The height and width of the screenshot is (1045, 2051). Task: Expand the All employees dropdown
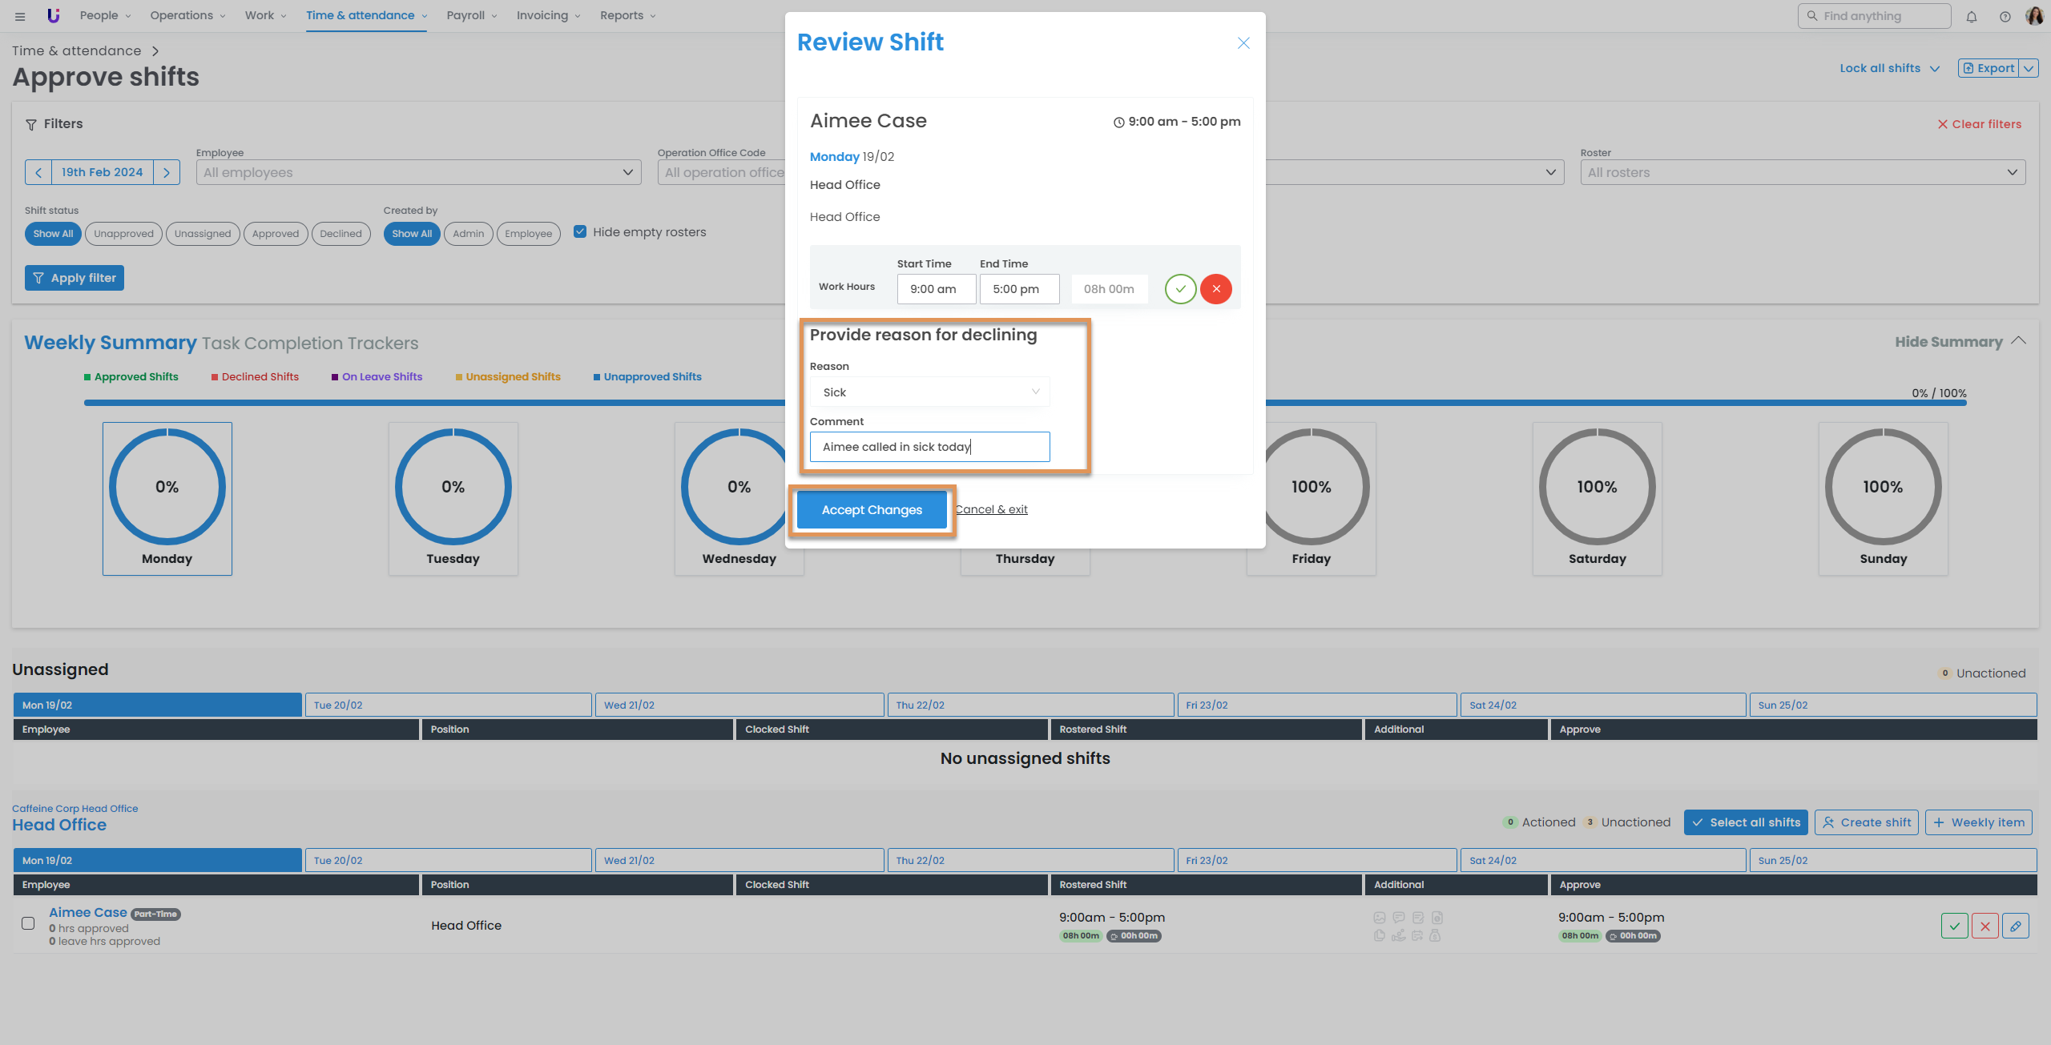point(418,172)
